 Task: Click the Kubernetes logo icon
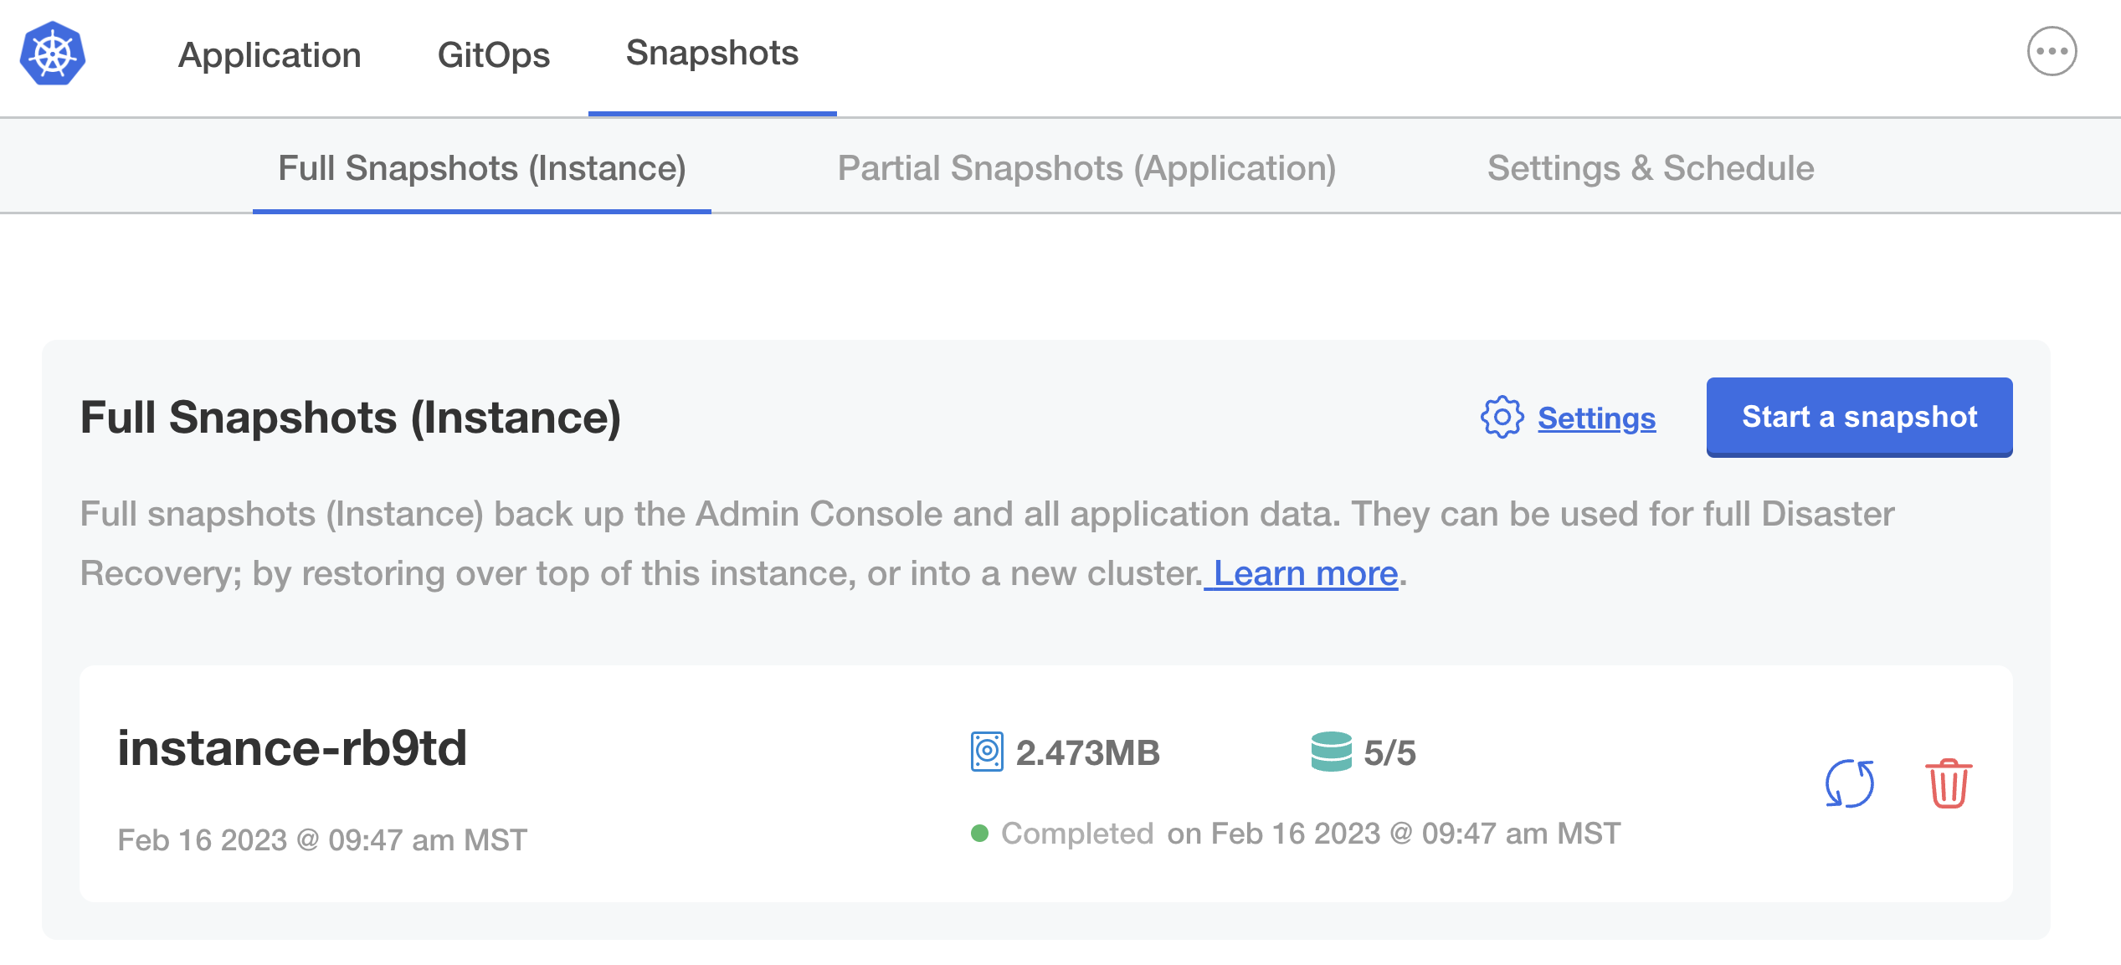point(53,53)
